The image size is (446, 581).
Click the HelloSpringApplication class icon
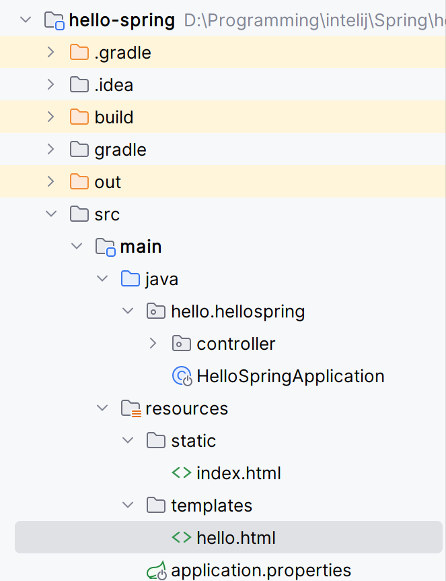point(182,376)
